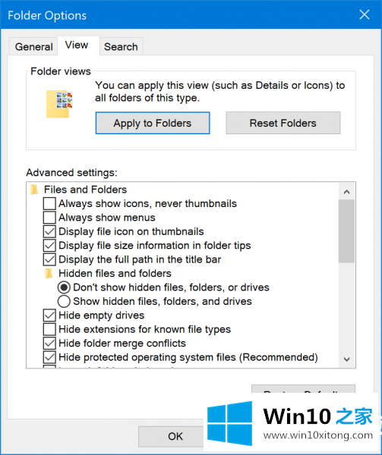Close the Folder Options dialog
Viewport: 382px width, 455px height.
click(x=365, y=14)
